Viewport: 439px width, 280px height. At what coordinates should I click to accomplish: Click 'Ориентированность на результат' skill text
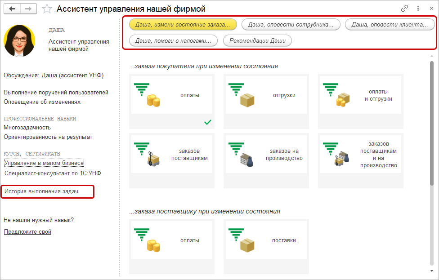click(x=48, y=137)
